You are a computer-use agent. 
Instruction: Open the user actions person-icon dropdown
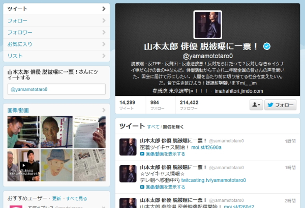coord(256,105)
